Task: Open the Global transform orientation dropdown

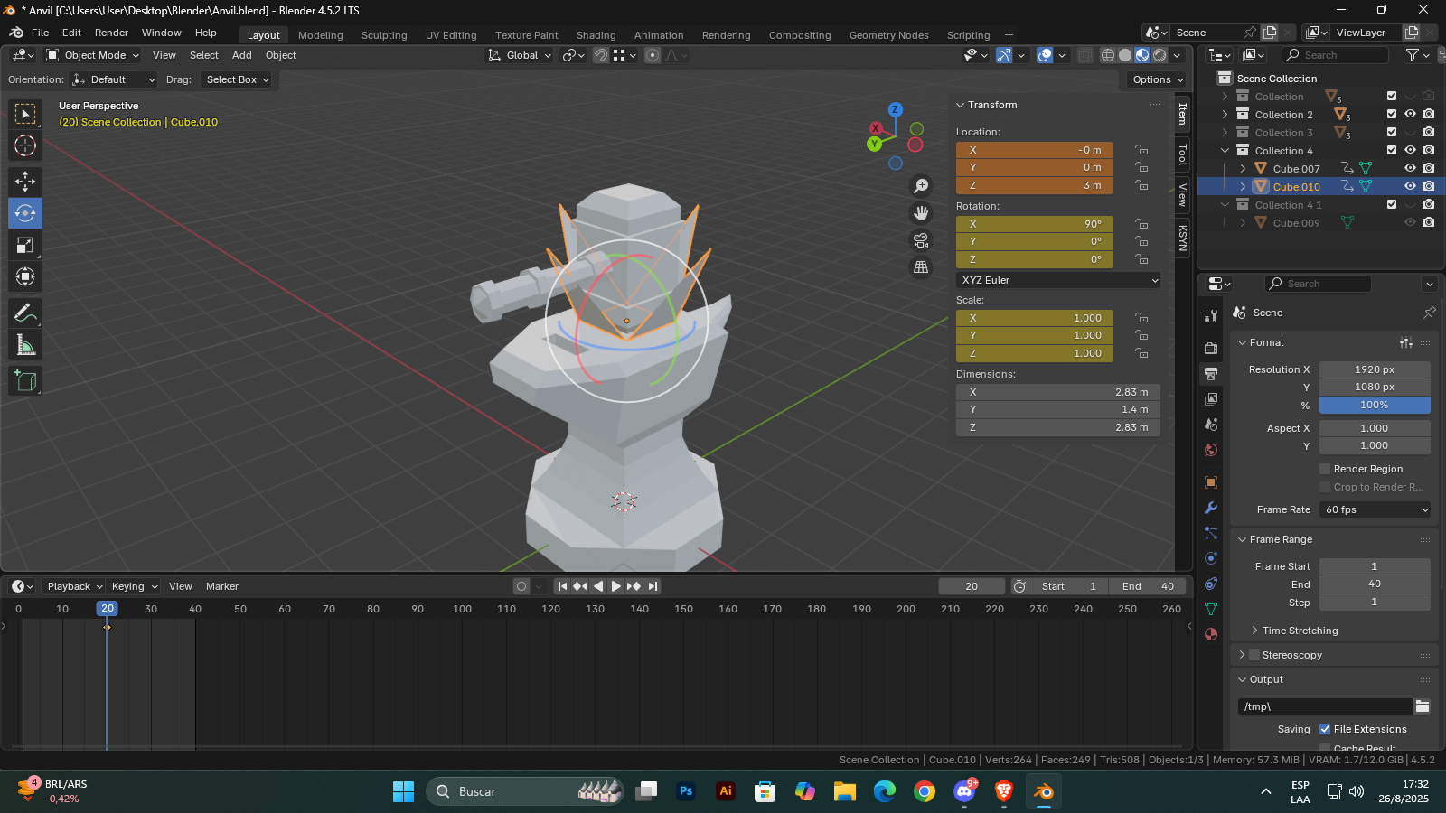Action: (x=520, y=55)
